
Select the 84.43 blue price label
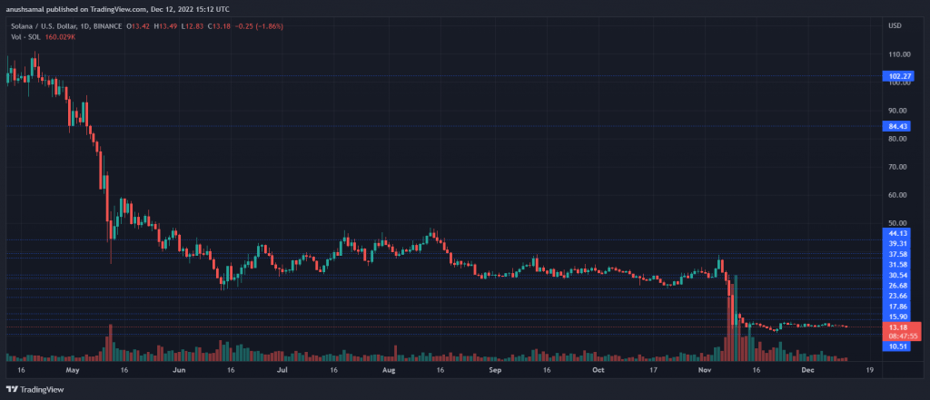[x=898, y=126]
